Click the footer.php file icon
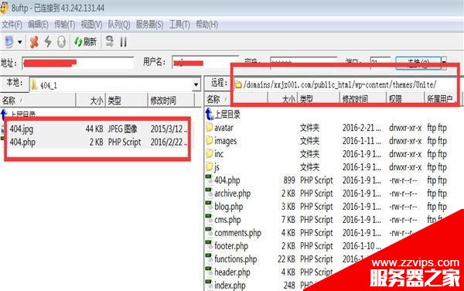This screenshot has height=291, width=464. point(210,245)
